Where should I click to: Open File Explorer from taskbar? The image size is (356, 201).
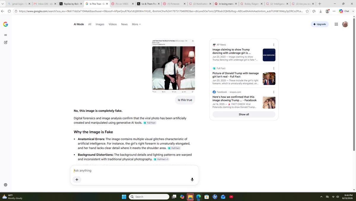[190, 197]
